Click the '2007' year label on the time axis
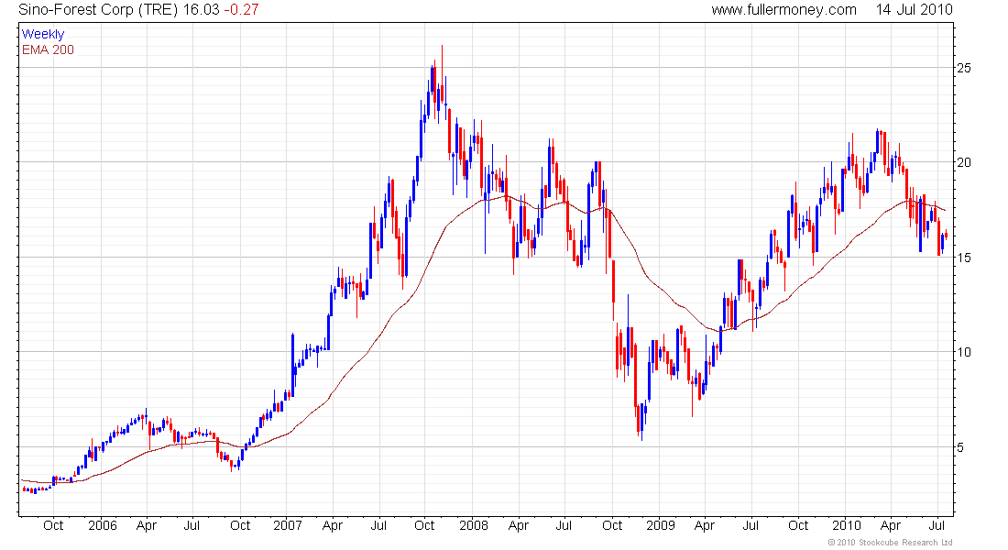Viewport: 1008px width, 550px height. coord(288,525)
